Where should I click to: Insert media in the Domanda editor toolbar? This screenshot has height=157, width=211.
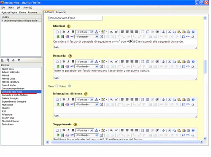[x=63, y=66]
